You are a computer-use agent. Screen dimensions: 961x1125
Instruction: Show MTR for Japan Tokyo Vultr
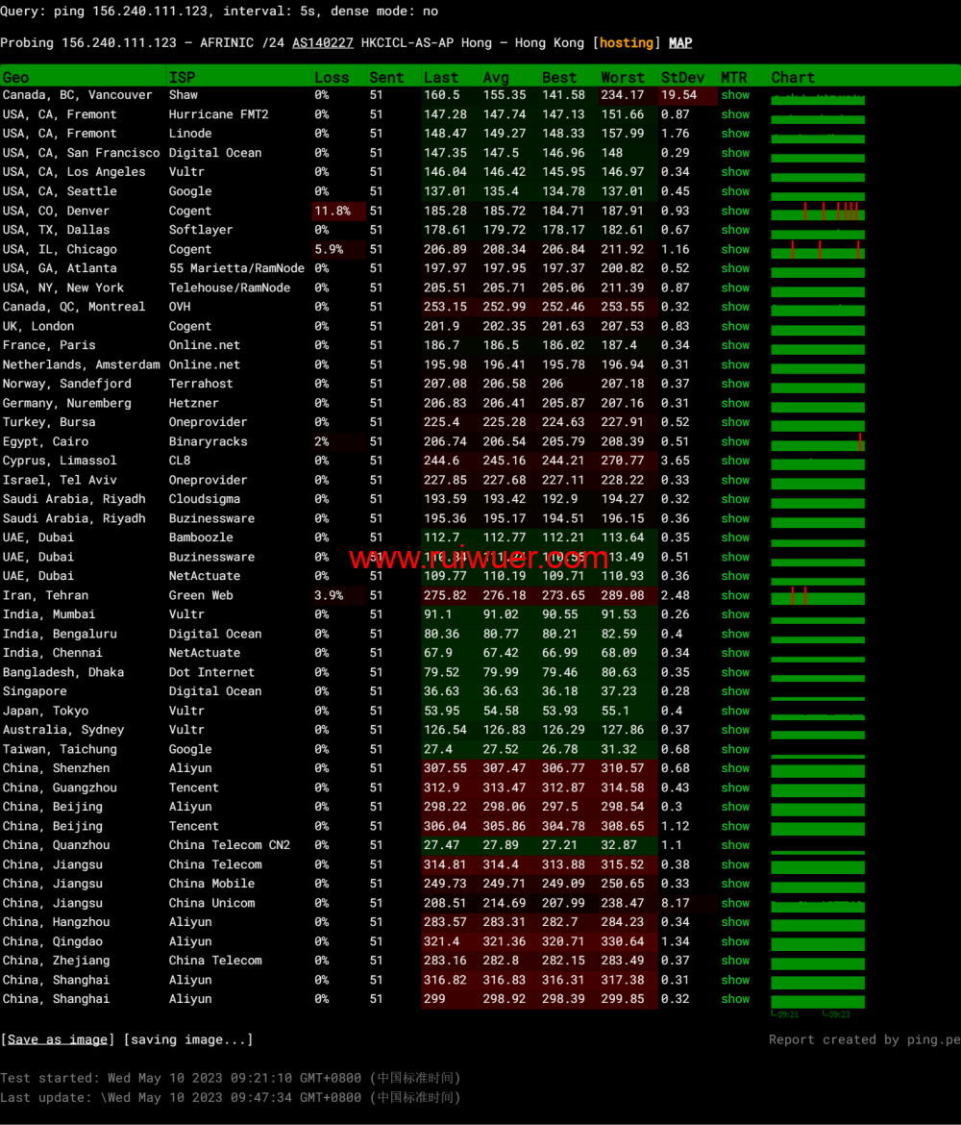coord(735,711)
